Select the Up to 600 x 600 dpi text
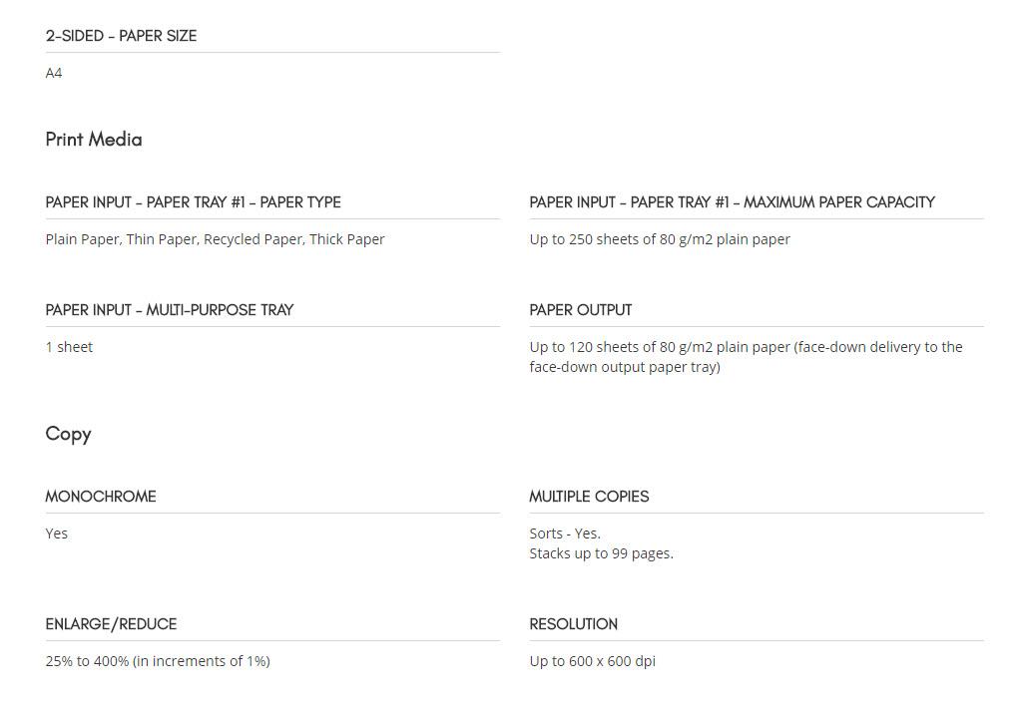 click(593, 661)
